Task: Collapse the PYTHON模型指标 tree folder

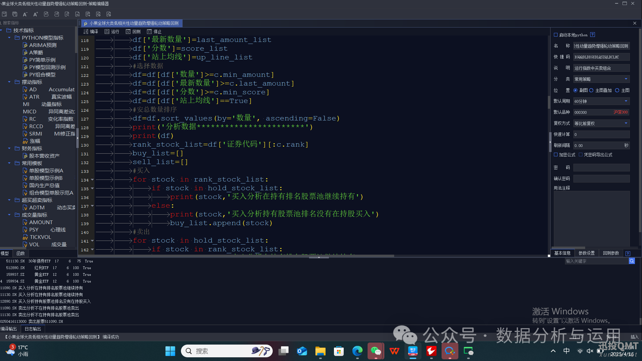Action: pyautogui.click(x=9, y=38)
